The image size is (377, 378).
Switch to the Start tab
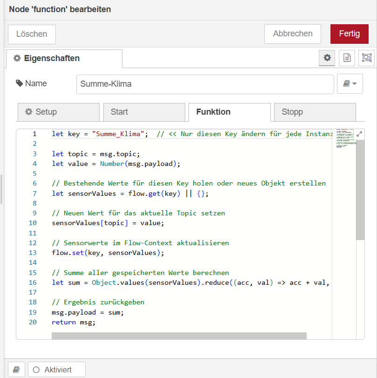coord(144,112)
